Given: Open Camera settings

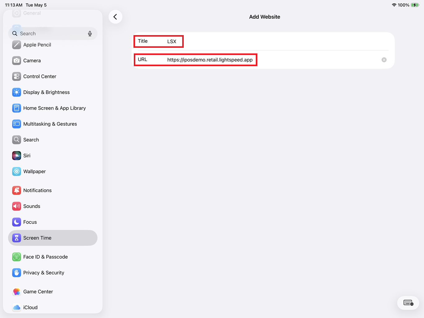Looking at the screenshot, I should (53, 61).
